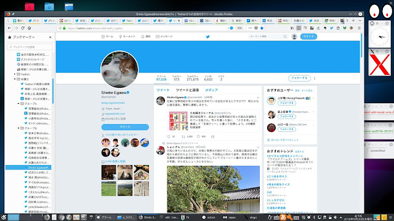This screenshot has width=394, height=221.
Task: Open the page actions three-dot menu in address bar
Action: pos(250,28)
